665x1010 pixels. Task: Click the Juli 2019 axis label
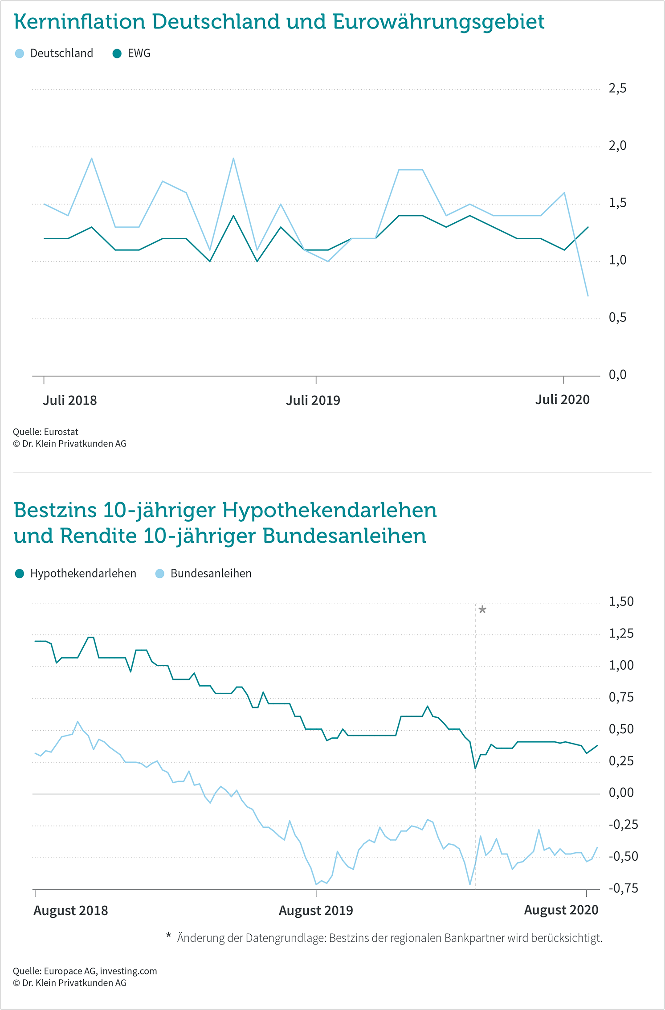point(313,400)
